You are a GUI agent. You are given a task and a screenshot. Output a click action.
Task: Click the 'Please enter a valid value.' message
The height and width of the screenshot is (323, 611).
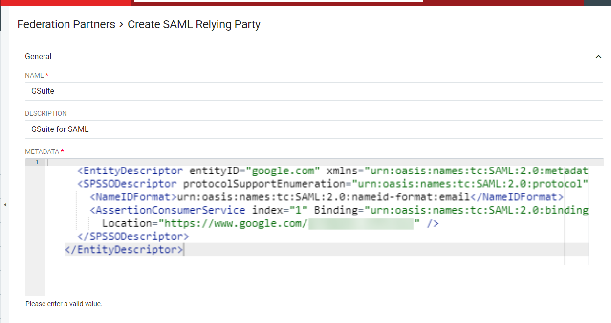[x=64, y=304]
